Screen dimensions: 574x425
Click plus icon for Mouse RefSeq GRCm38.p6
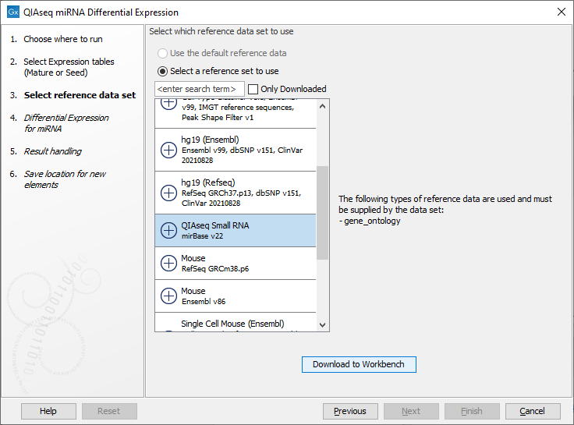click(x=168, y=263)
